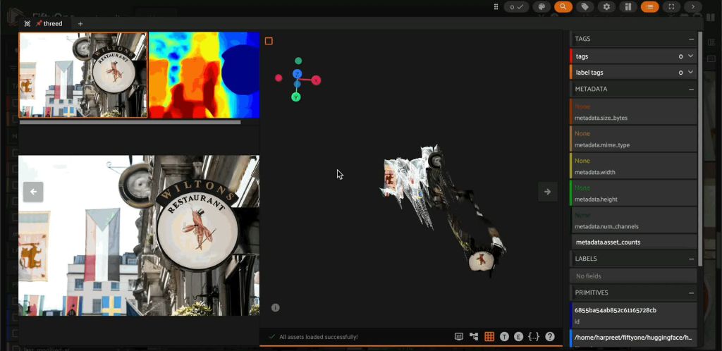Viewport: 722px width, 351px height.
Task: Collapse the PRIMITIVES section
Action: pyautogui.click(x=691, y=292)
